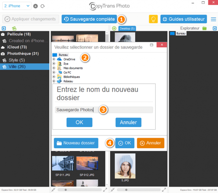The image size is (218, 193).
Task: Expand the OneDrive tree node
Action: pyautogui.click(x=54, y=59)
